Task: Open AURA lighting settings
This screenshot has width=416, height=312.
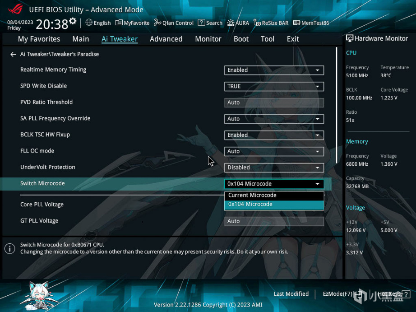Action: click(x=238, y=23)
